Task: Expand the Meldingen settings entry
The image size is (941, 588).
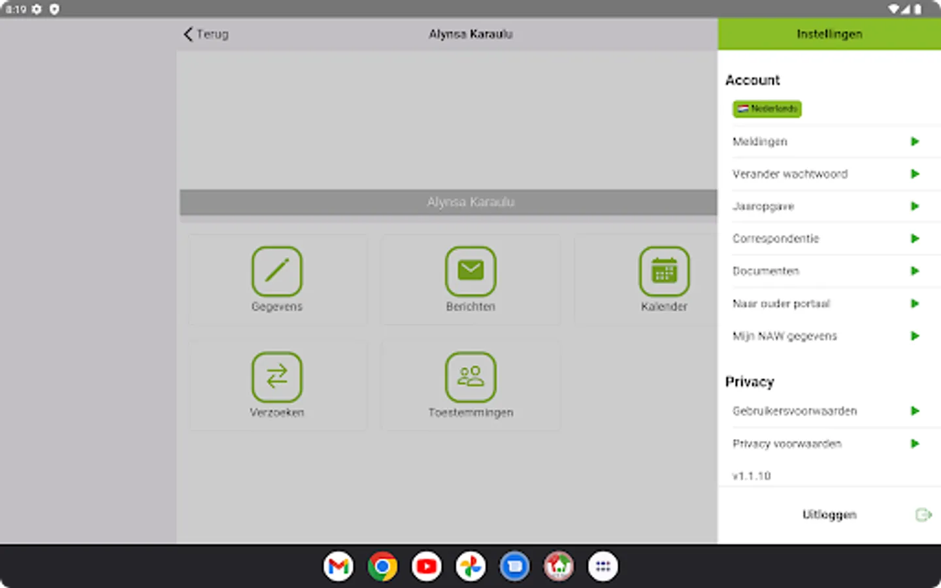Action: click(830, 141)
